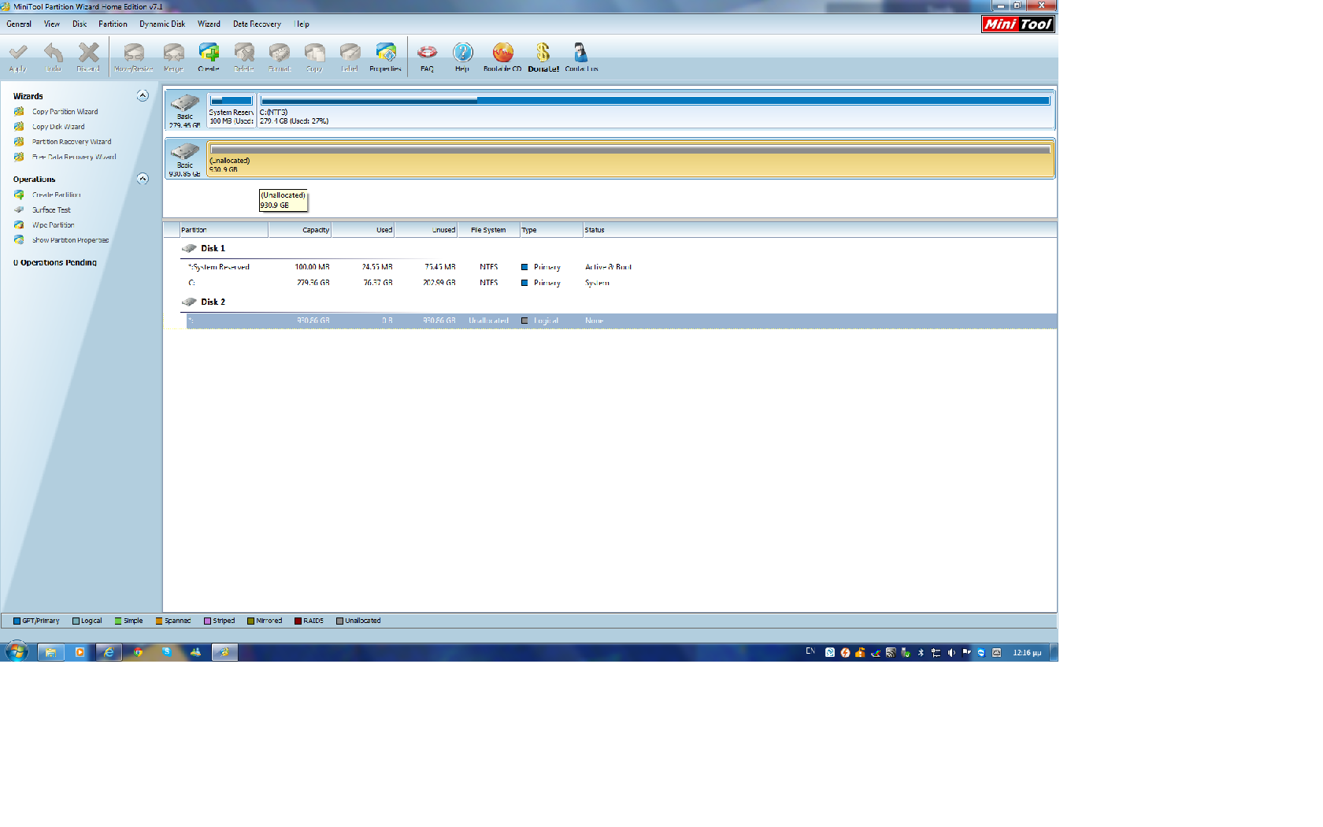Click the volume speaker tray icon
Viewport: 1323px width, 827px height.
(951, 652)
